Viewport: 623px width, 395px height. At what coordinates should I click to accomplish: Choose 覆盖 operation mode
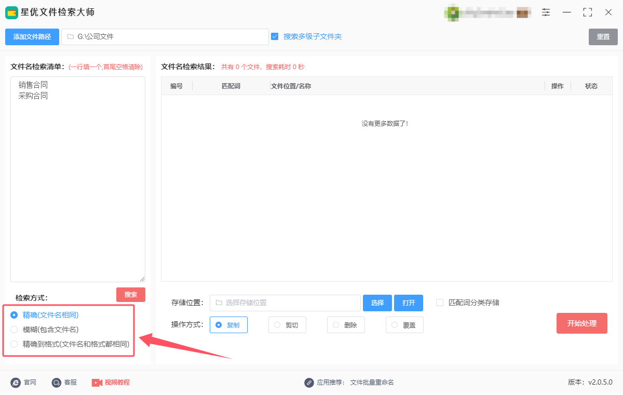[x=404, y=325]
